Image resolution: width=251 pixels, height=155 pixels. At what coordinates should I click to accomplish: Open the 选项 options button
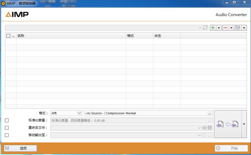tap(21, 148)
